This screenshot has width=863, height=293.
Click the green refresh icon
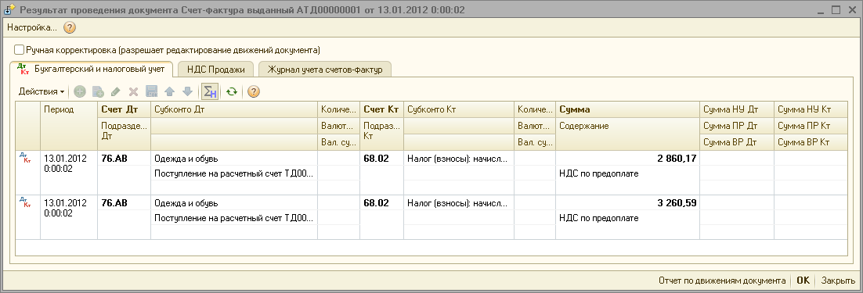coord(231,91)
